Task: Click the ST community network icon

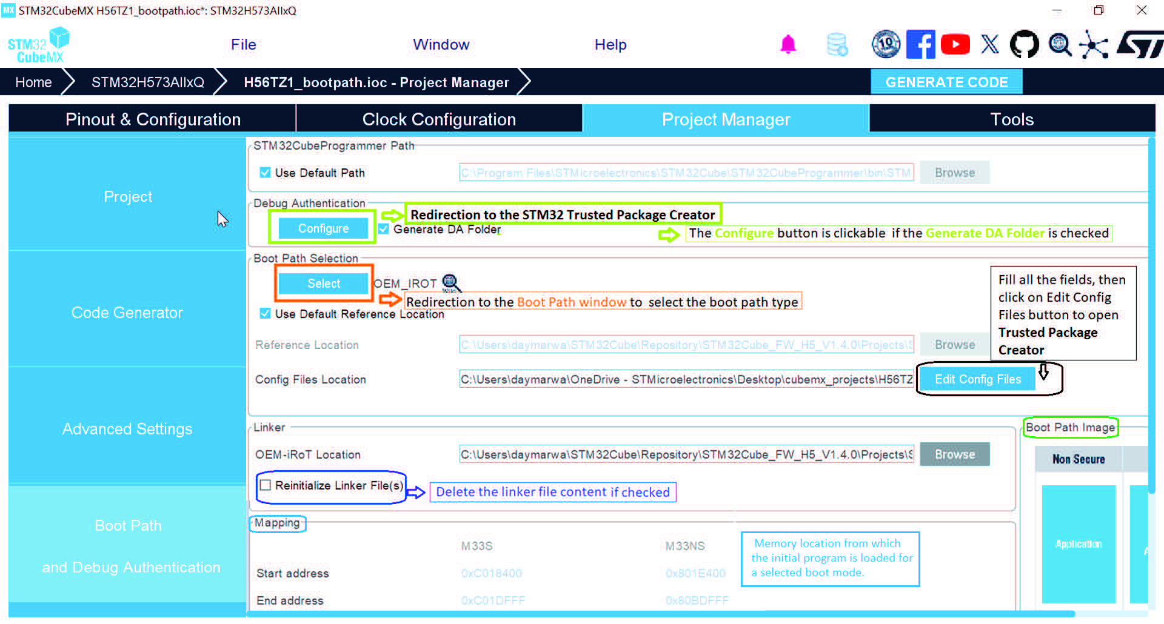Action: pos(1094,44)
